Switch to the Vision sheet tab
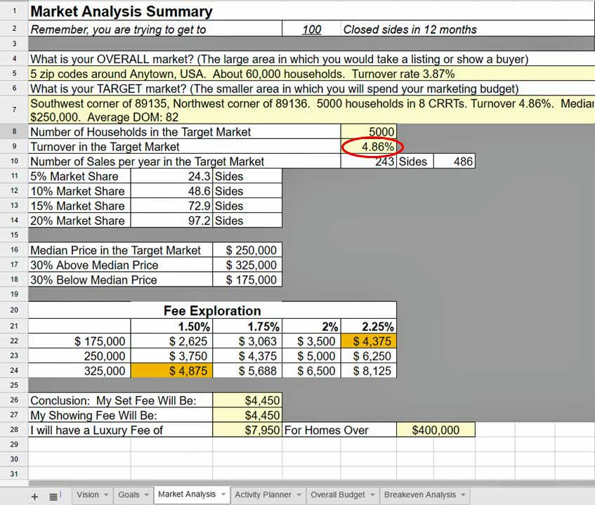The width and height of the screenshot is (595, 505). point(87,494)
